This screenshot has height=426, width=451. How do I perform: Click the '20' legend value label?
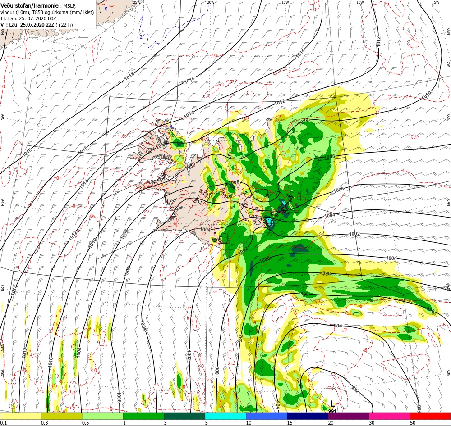pos(331,423)
